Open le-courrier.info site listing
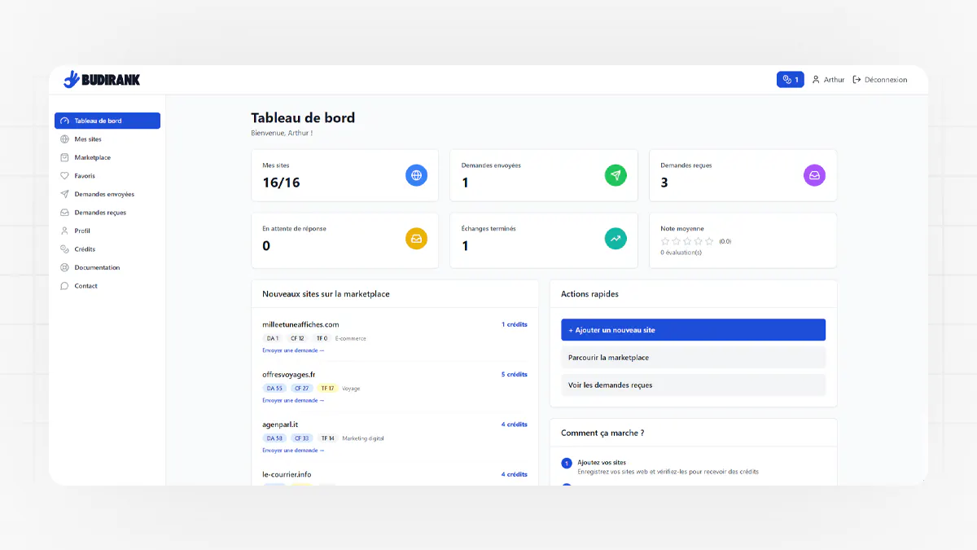Viewport: 977px width, 550px height. (x=287, y=474)
